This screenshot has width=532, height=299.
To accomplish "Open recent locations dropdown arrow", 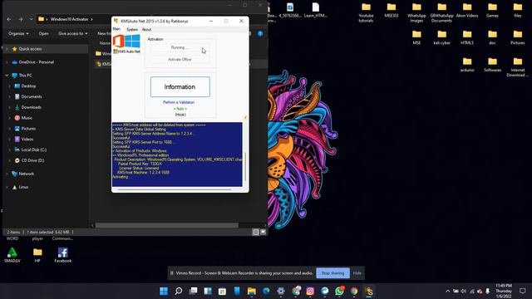I will (31, 19).
